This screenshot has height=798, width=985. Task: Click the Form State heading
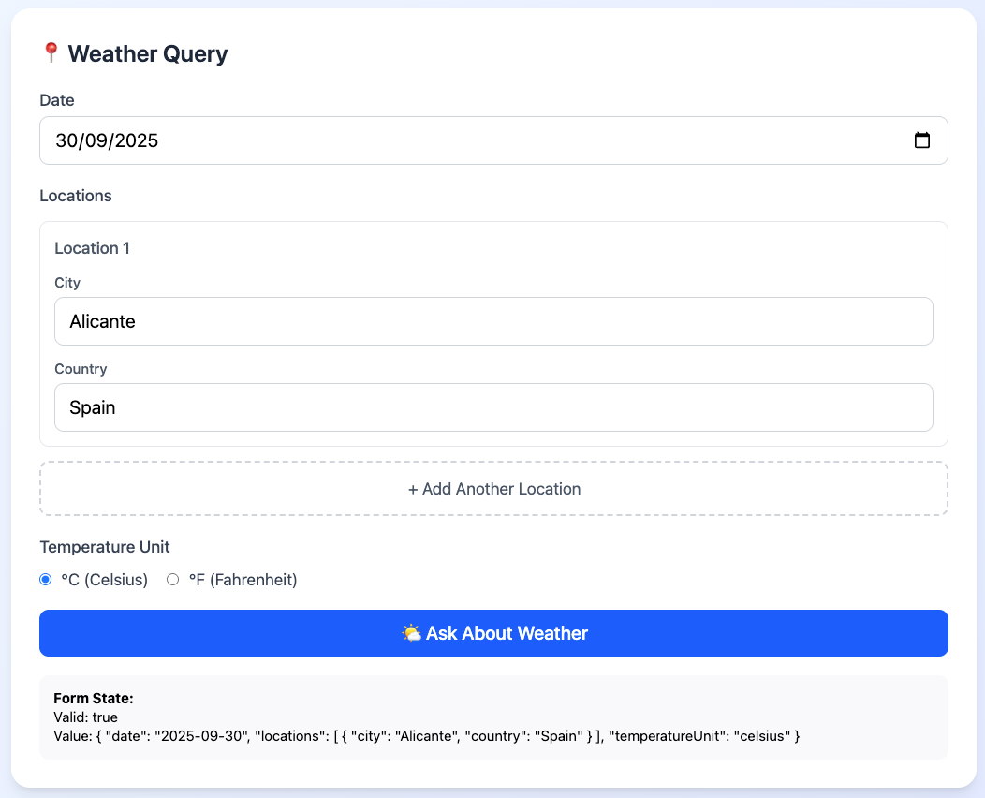click(94, 698)
